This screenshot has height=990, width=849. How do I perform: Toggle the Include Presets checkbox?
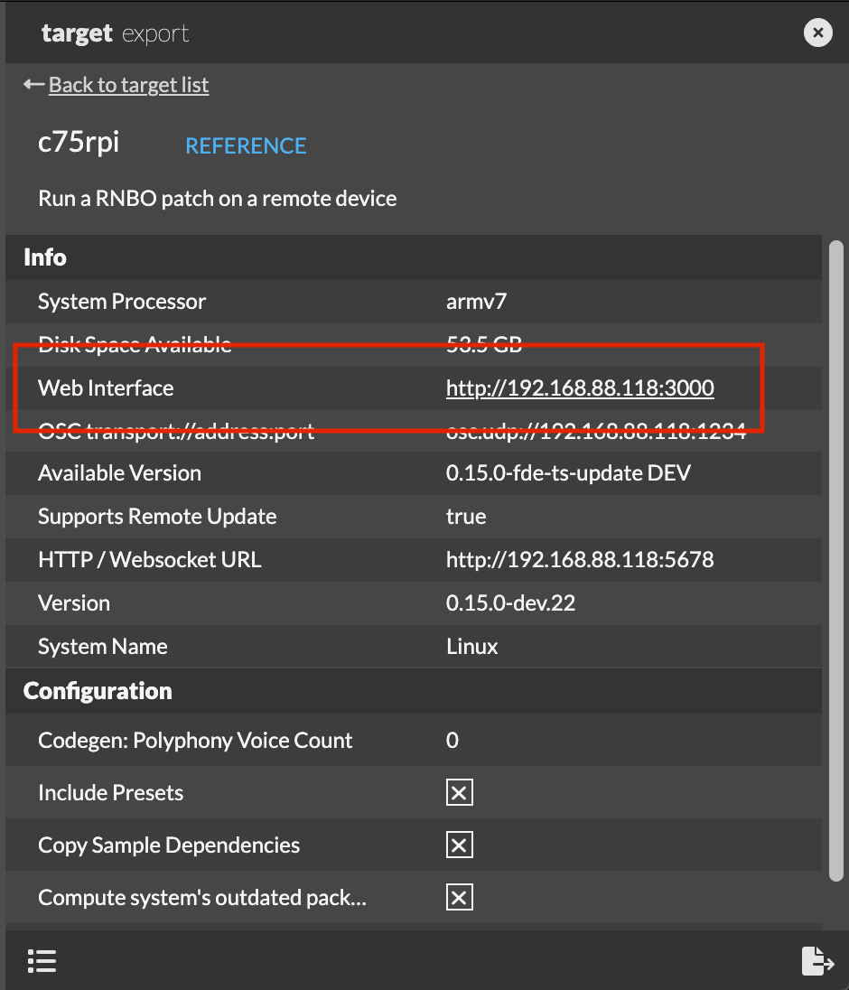click(x=459, y=793)
